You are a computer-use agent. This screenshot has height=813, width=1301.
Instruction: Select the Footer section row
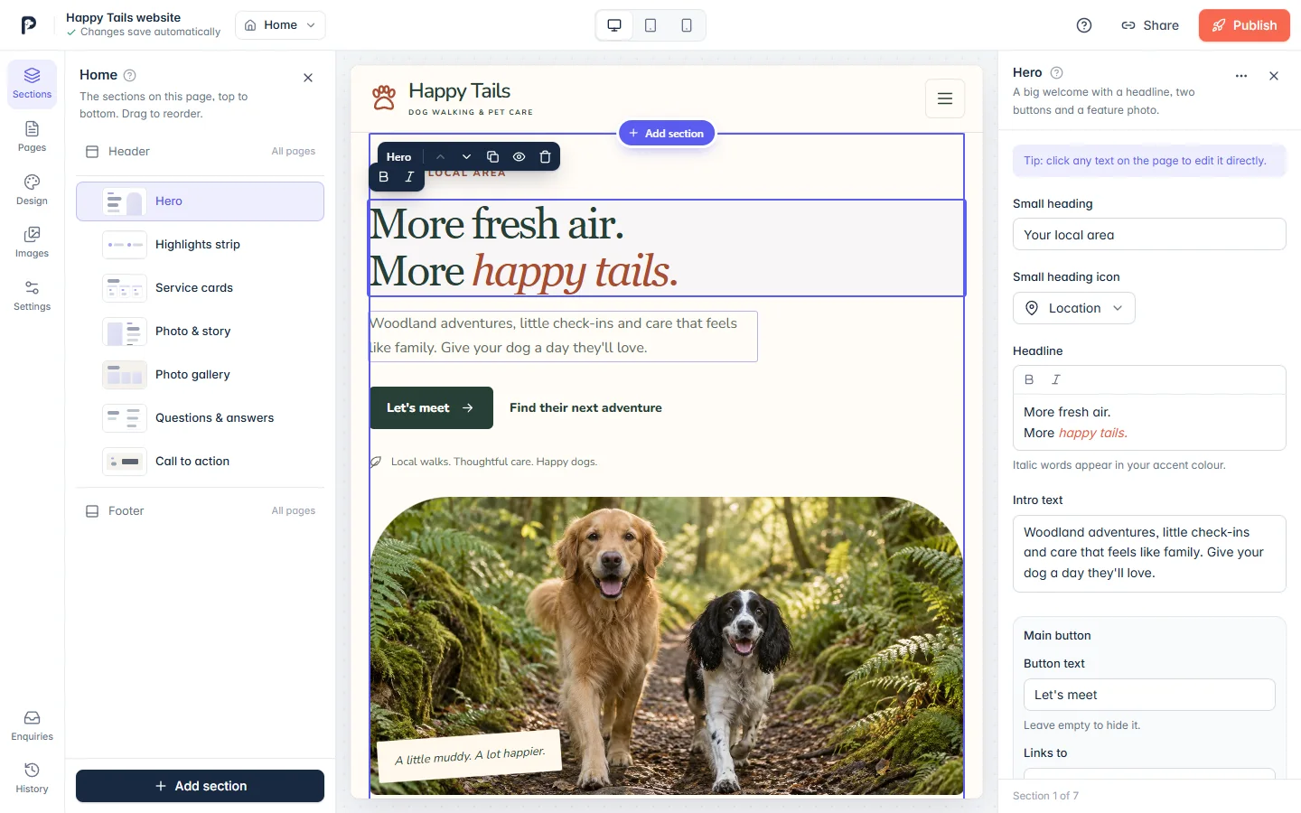tap(200, 511)
